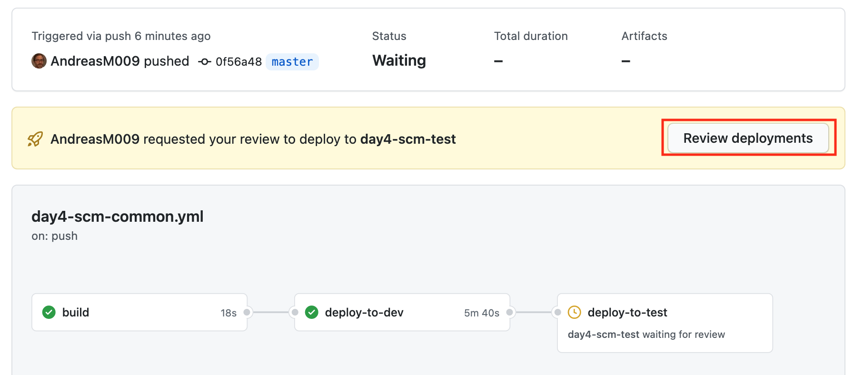The height and width of the screenshot is (375, 854).
Task: Select the Waiting status text
Action: [x=399, y=60]
